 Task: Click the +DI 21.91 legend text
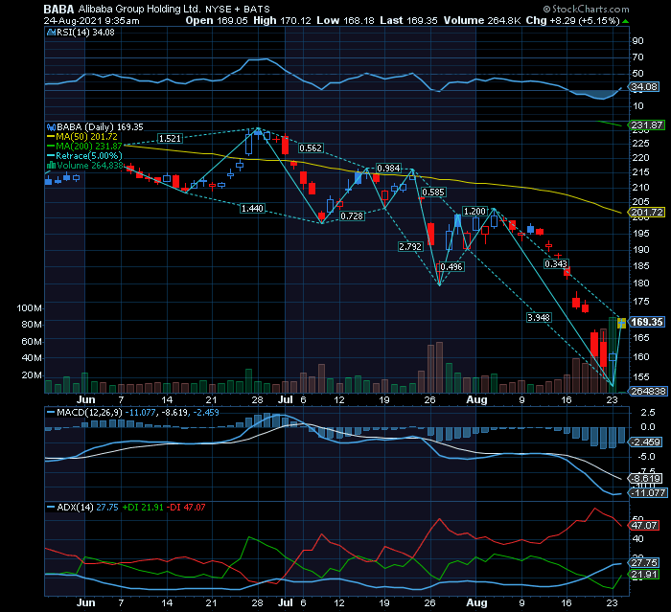click(x=143, y=508)
